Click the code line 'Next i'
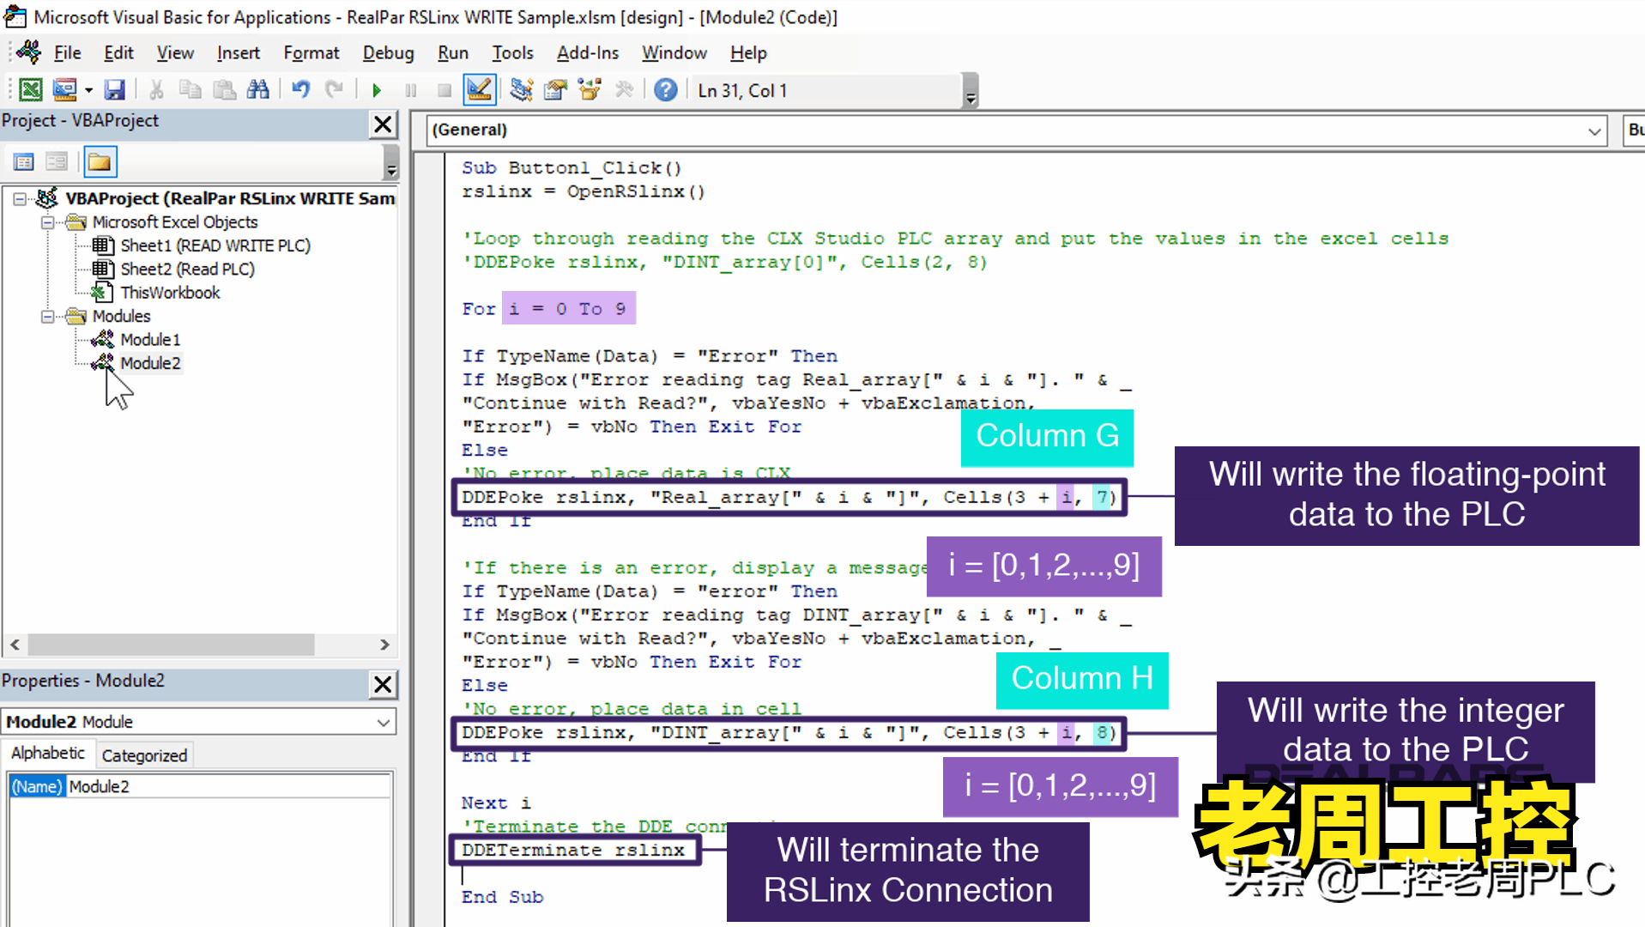This screenshot has height=927, width=1645. [x=496, y=803]
